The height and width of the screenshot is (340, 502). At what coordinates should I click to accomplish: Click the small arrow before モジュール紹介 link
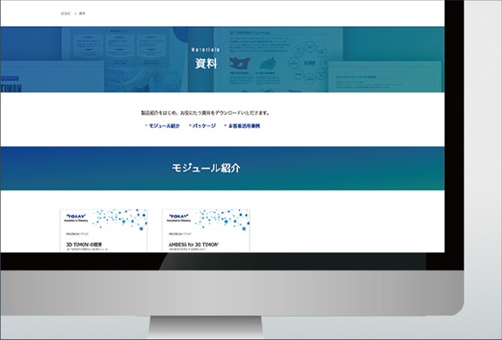pos(146,125)
